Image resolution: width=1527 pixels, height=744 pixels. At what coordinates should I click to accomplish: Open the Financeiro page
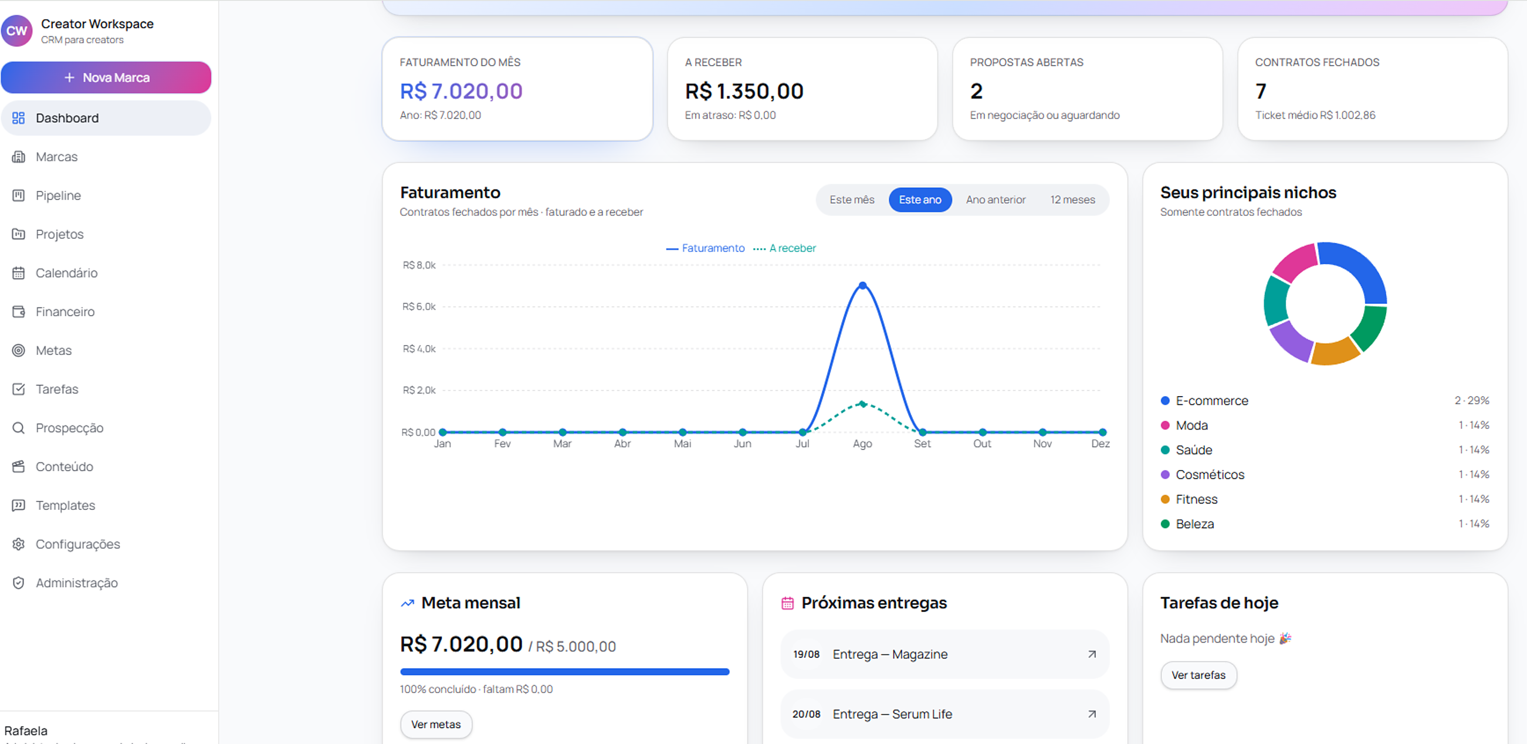[x=106, y=311]
